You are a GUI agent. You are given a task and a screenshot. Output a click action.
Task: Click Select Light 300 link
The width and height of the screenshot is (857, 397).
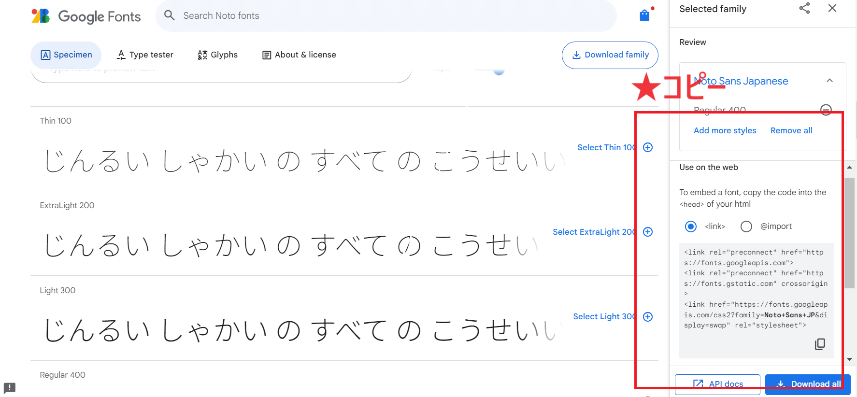pyautogui.click(x=605, y=317)
